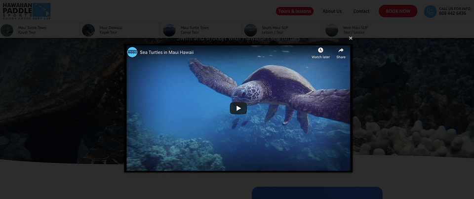474x199 pixels.
Task: Click the Maui Turtle Town Canoe Tour thumbnail
Action: tap(169, 30)
